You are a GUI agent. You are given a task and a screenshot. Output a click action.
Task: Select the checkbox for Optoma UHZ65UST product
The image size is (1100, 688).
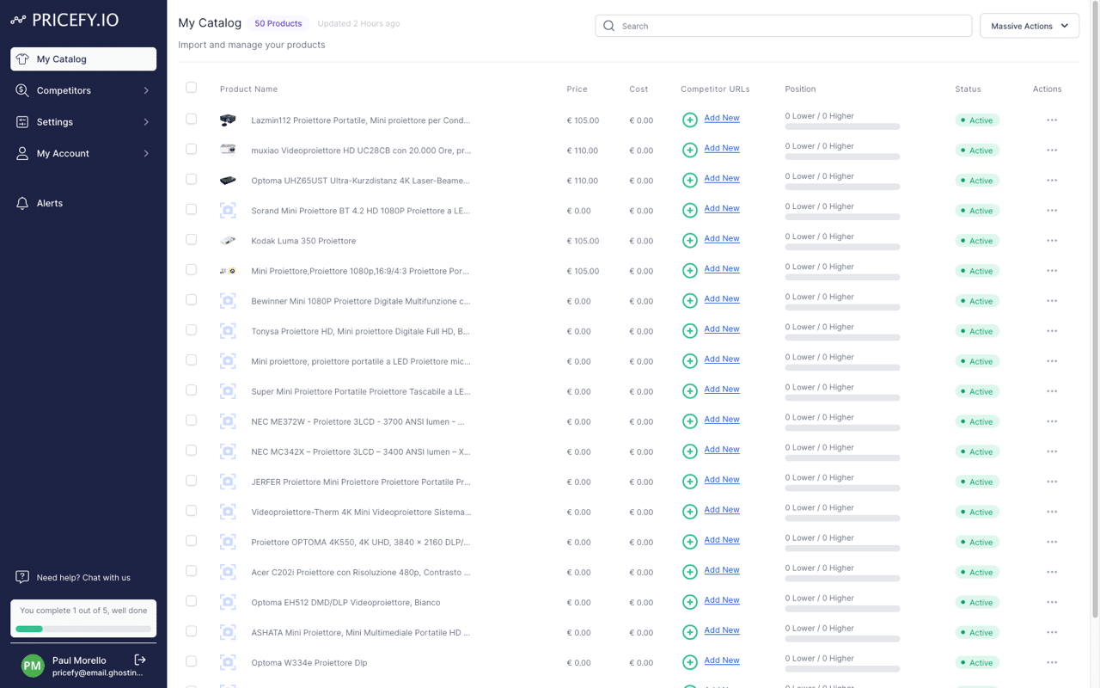[x=191, y=179]
